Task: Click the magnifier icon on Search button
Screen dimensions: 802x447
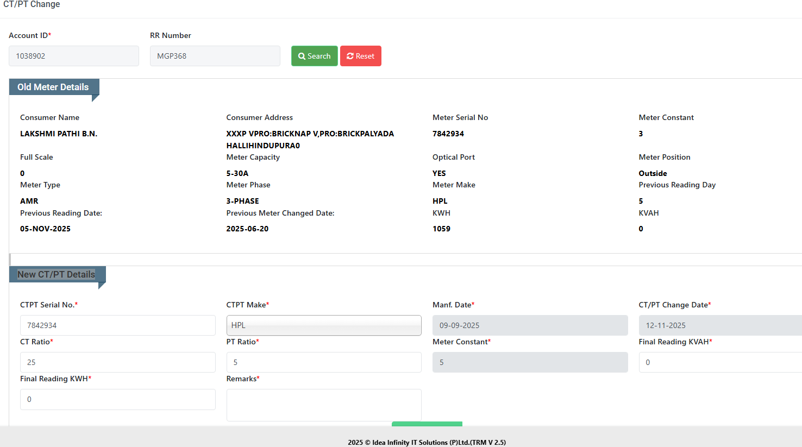Action: point(302,56)
